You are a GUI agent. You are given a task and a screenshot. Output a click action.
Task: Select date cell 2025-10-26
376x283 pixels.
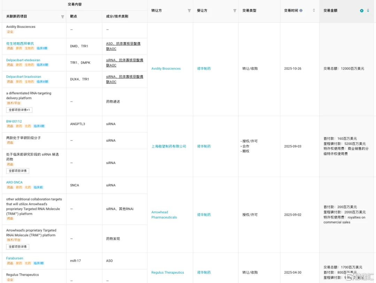[292, 69]
